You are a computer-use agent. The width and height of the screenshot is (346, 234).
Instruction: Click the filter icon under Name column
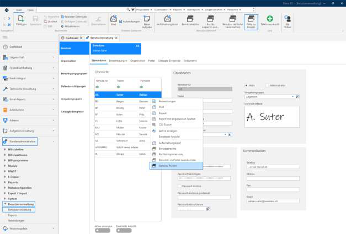119,87
